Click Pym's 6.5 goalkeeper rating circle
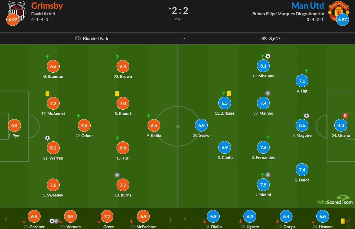 [x=14, y=126]
